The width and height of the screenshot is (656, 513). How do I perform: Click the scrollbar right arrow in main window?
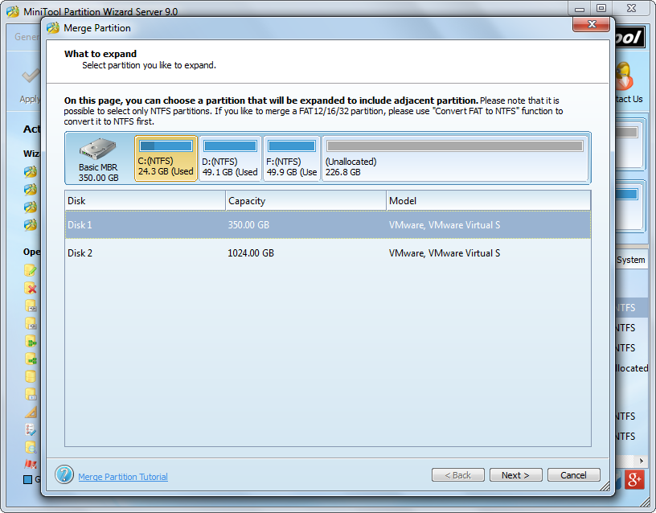tap(641, 461)
